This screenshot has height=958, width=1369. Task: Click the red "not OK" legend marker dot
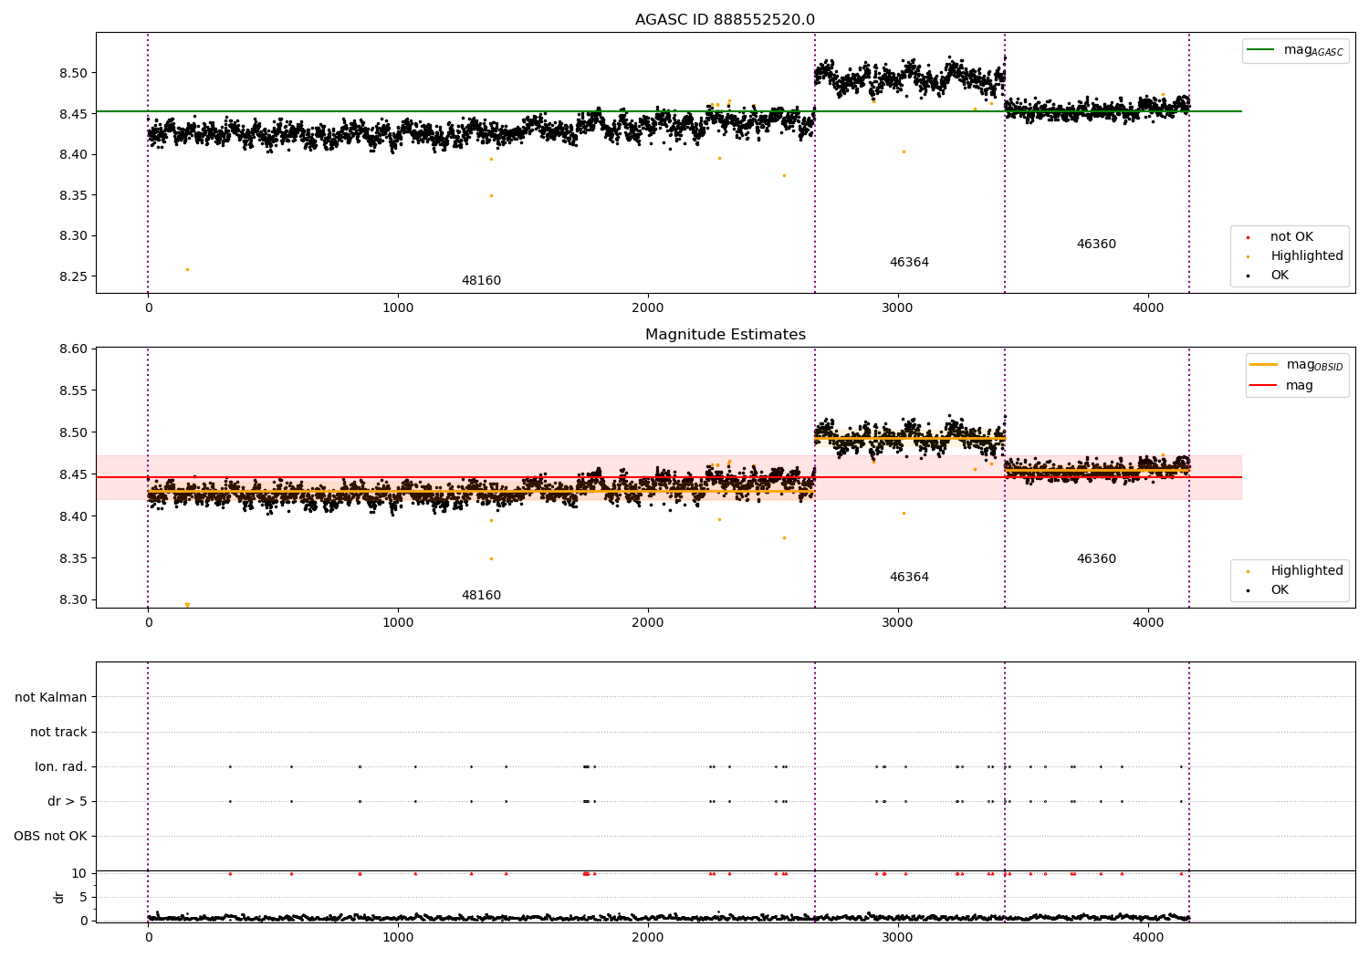(1248, 237)
